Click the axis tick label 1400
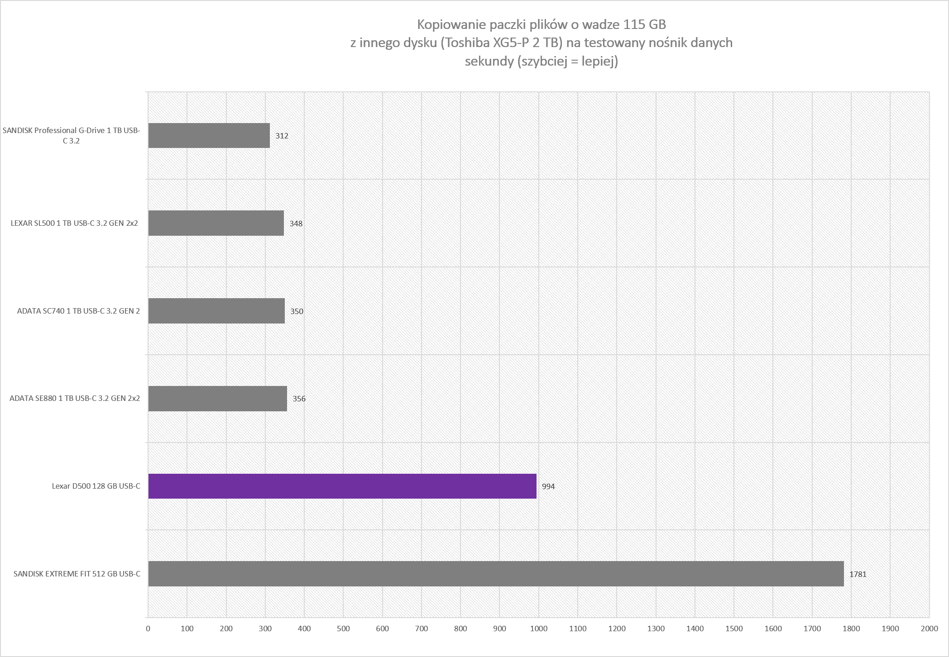The width and height of the screenshot is (949, 657). (x=695, y=628)
